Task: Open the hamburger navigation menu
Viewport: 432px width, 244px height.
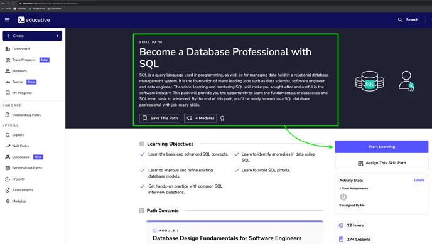Action: (x=7, y=20)
